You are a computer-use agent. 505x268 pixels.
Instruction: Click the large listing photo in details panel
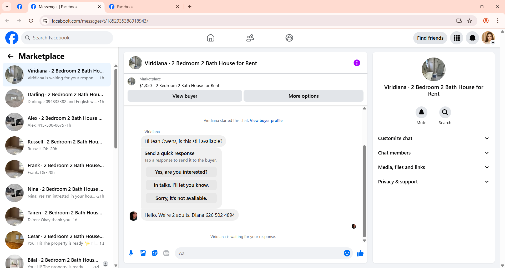pos(433,69)
